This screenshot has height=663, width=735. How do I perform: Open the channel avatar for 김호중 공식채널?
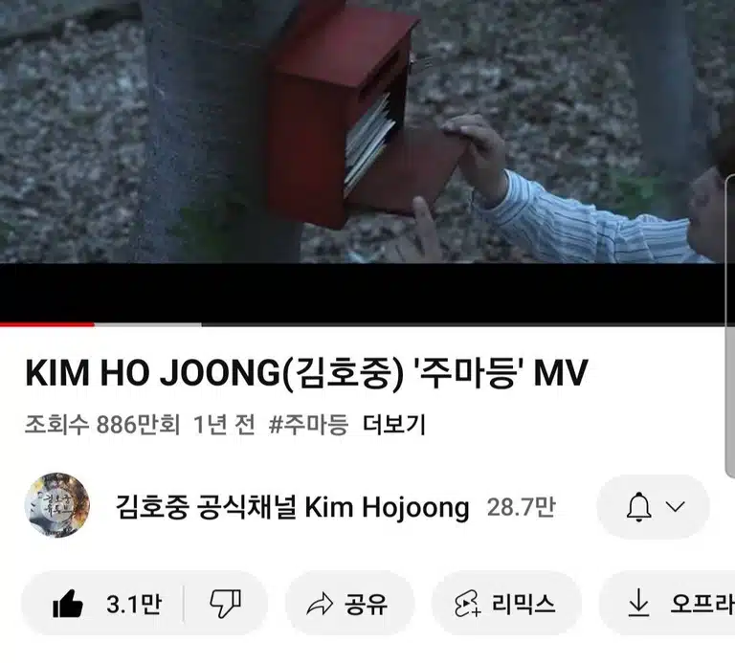coord(57,505)
